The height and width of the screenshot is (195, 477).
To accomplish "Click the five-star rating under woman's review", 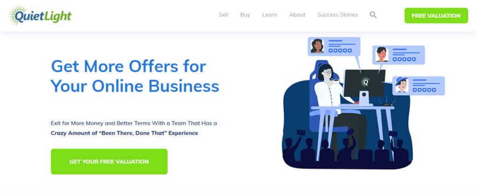I will [x=340, y=51].
